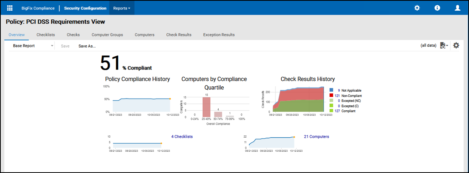Open the app launcher grid icon

(10, 8)
